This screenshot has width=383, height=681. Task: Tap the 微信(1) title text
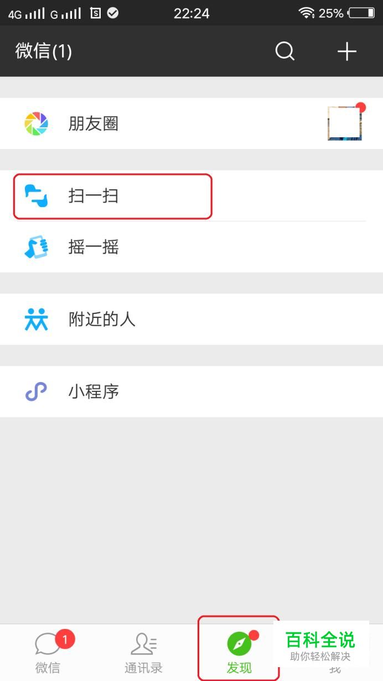(x=44, y=51)
